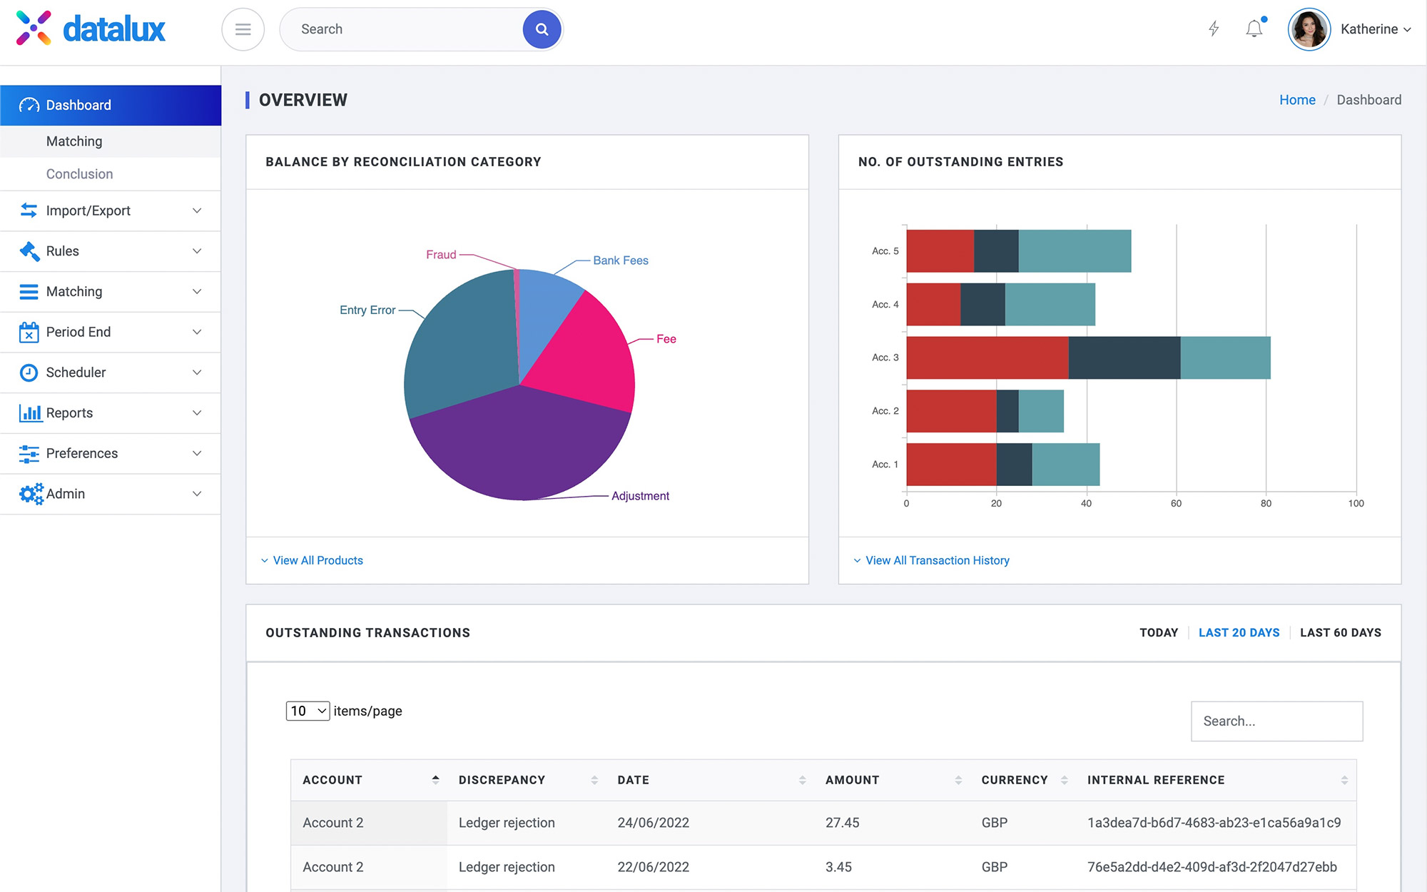Open View All Transaction History
Viewport: 1427px width, 892px height.
(x=937, y=560)
